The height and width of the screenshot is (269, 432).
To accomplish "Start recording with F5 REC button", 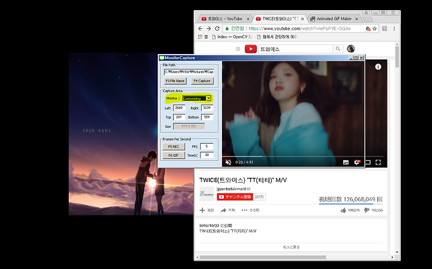I will tap(173, 147).
